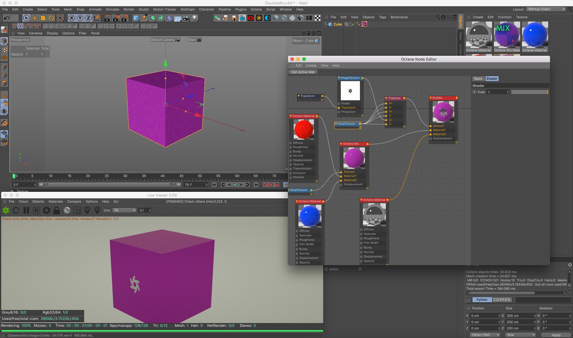Toggle the Editor checkbox

tap(360, 269)
